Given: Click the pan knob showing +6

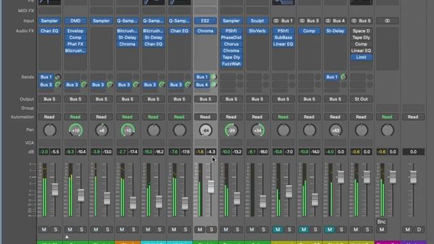Looking at the screenshot, I should [x=102, y=130].
